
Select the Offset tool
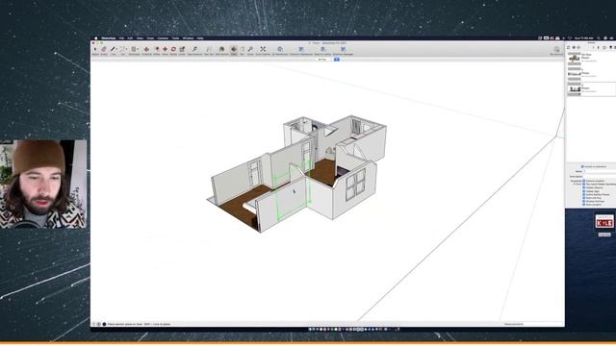(x=156, y=49)
